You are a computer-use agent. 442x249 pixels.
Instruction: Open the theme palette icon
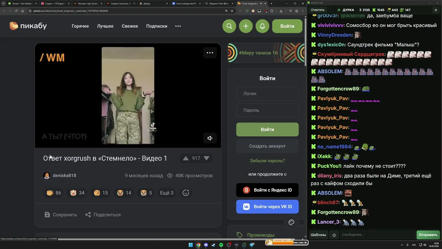tap(291, 222)
